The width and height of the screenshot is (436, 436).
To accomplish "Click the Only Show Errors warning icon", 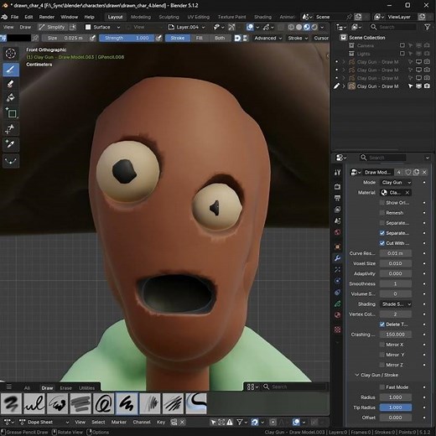I will pos(230,422).
